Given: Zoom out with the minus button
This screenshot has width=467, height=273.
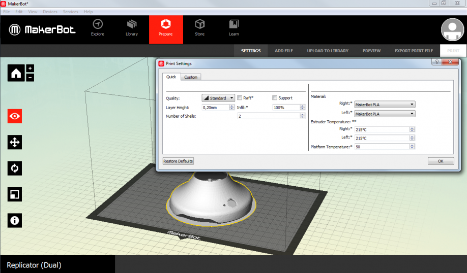Looking at the screenshot, I should point(30,78).
